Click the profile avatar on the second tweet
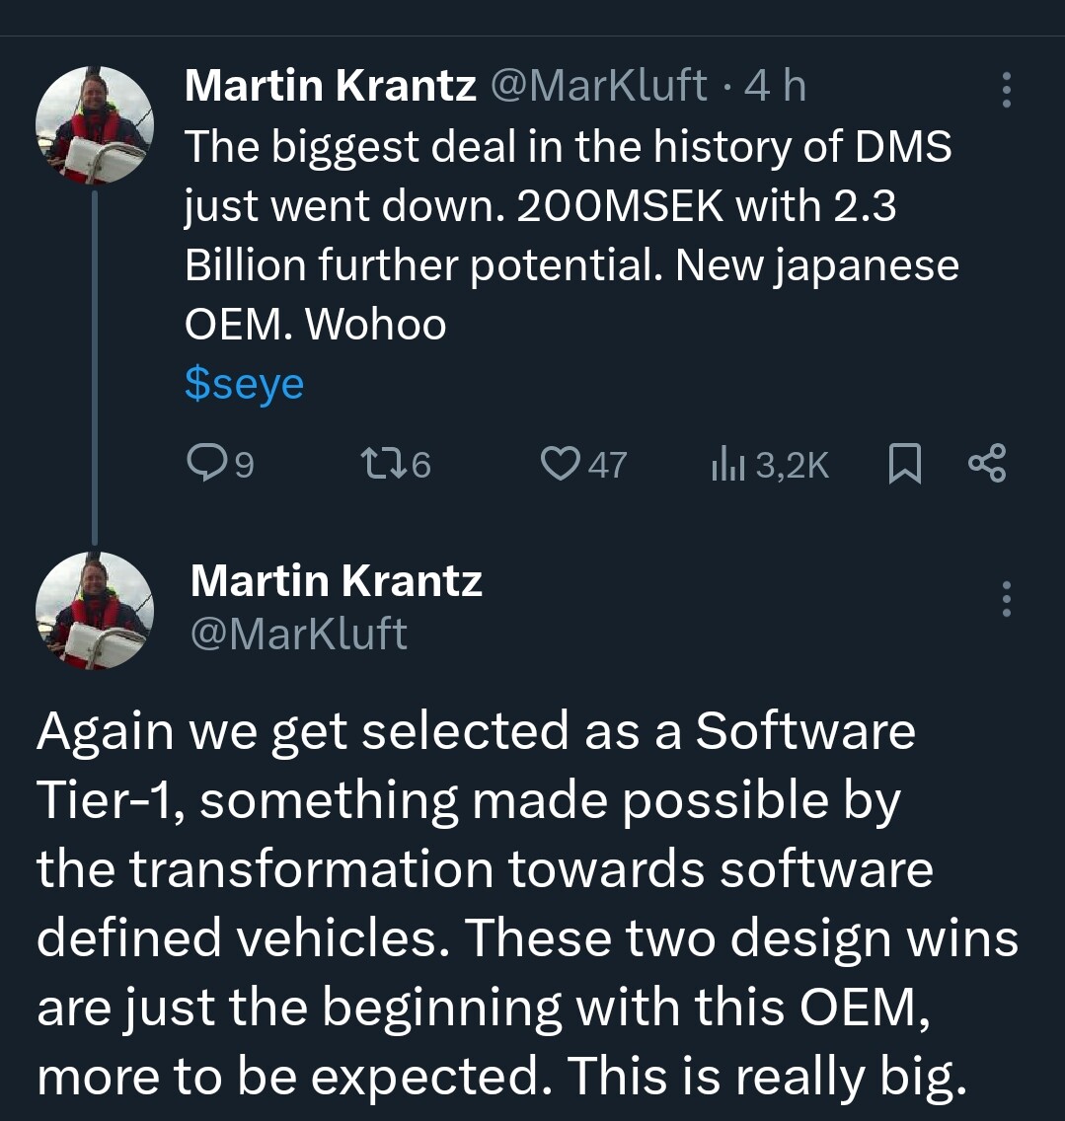Viewport: 1065px width, 1121px height. tap(95, 612)
